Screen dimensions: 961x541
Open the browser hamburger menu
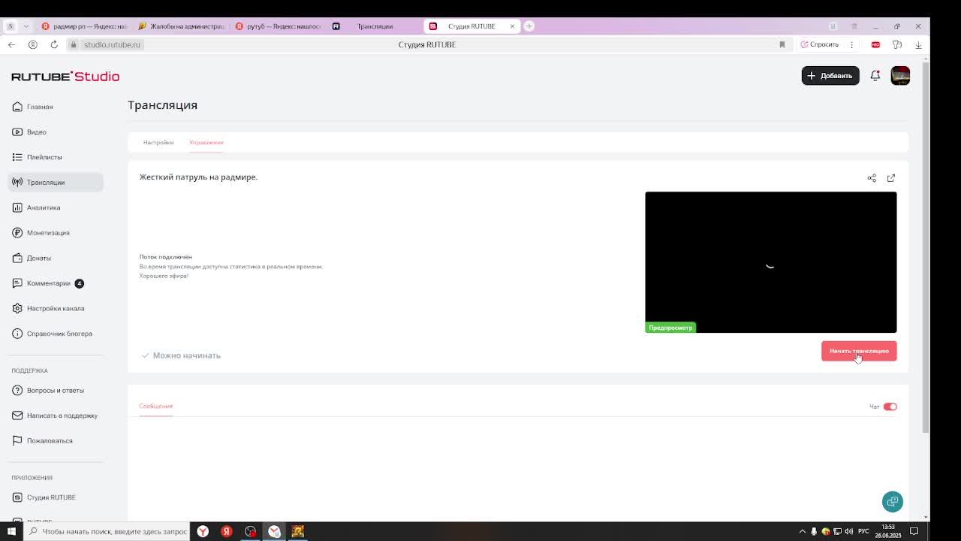coord(854,26)
